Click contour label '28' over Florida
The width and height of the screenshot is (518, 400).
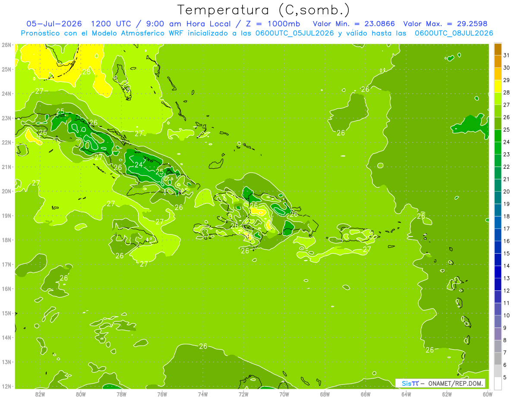86,72
